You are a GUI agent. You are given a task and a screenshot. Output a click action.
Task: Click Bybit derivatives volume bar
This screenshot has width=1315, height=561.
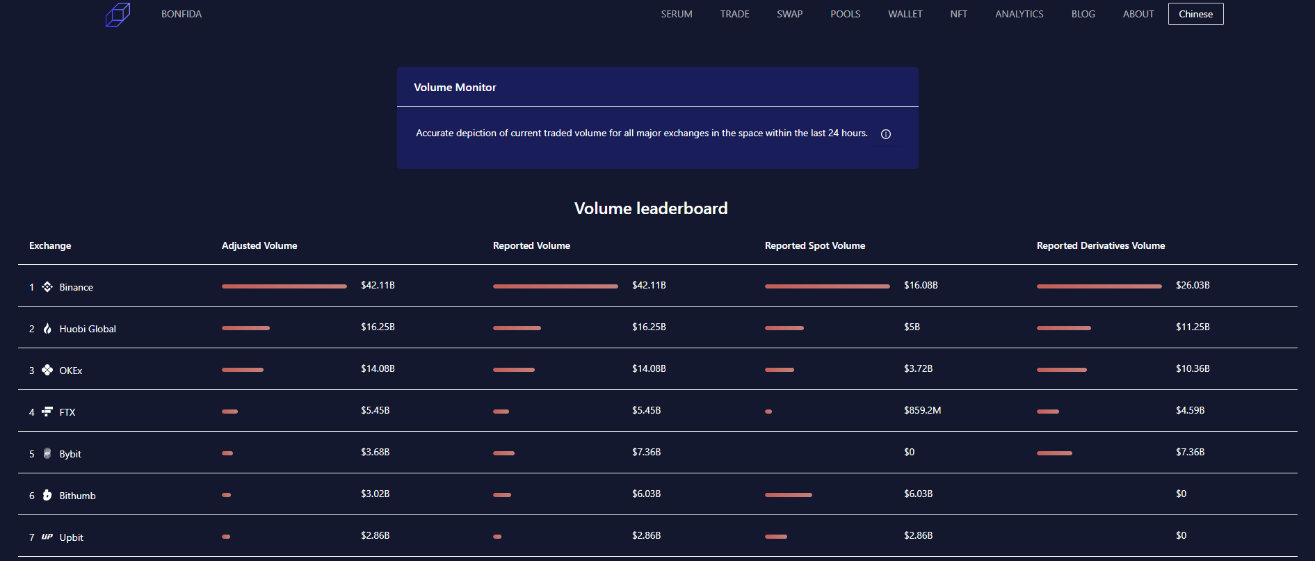1054,453
